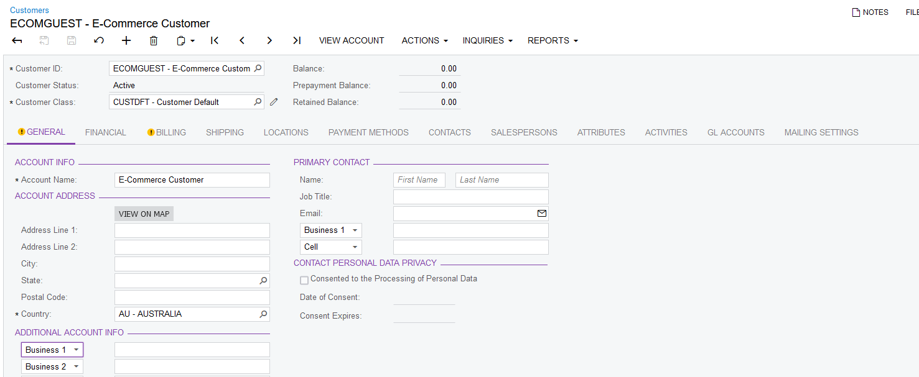Click the Last Name field
Screen dimensions: 919x377
pos(502,180)
